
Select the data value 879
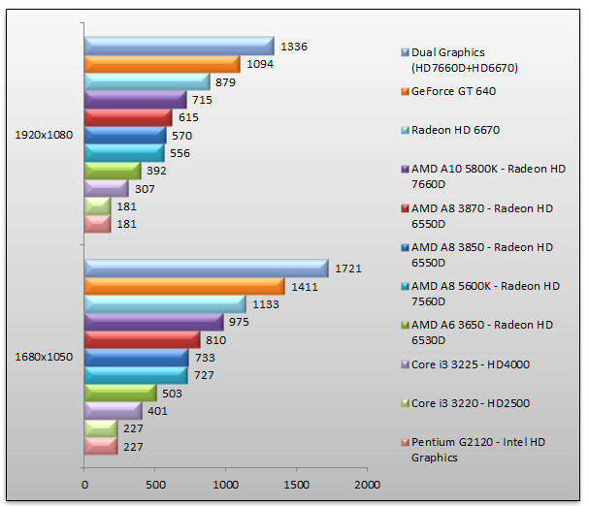click(225, 82)
